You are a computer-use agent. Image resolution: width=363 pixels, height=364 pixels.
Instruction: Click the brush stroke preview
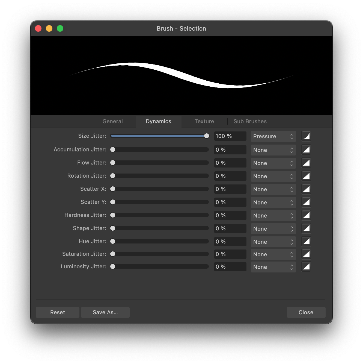click(x=182, y=75)
